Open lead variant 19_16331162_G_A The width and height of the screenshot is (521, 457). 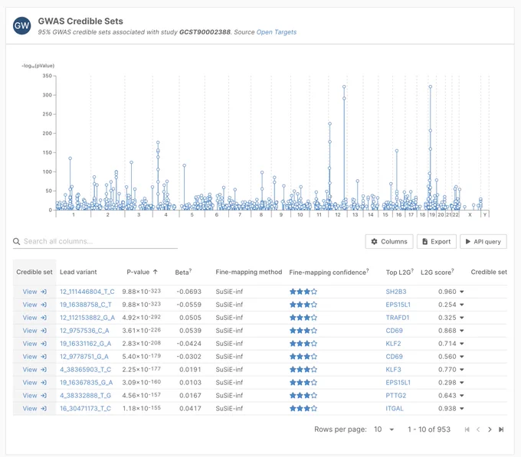[85, 344]
